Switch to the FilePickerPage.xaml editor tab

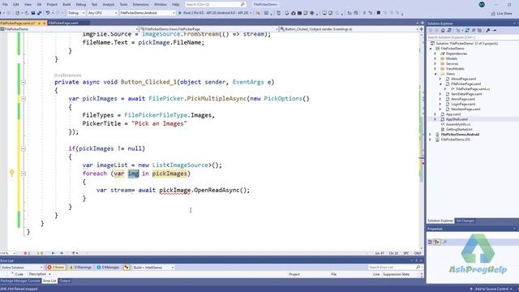63,24
